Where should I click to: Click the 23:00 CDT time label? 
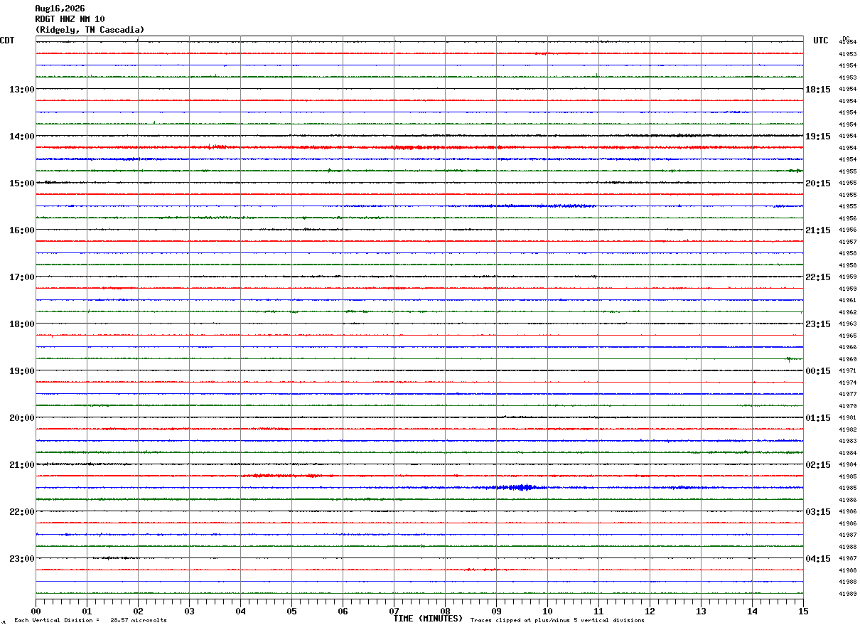point(21,559)
